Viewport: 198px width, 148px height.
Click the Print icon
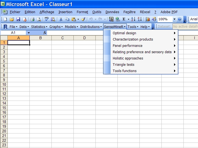point(32,19)
